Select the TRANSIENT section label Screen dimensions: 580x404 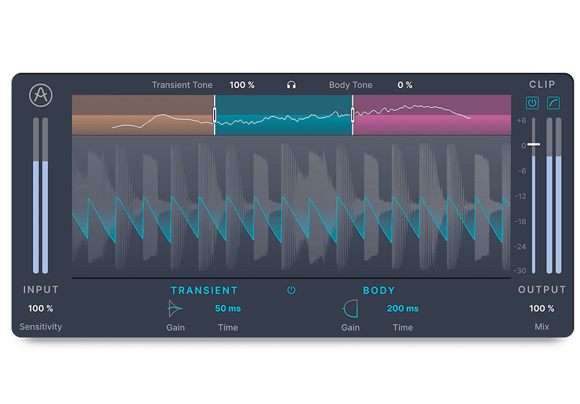205,290
